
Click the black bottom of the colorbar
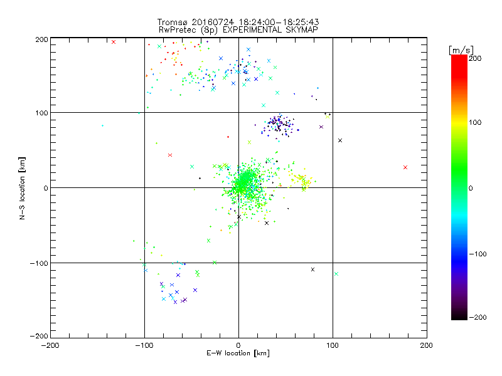(459, 315)
